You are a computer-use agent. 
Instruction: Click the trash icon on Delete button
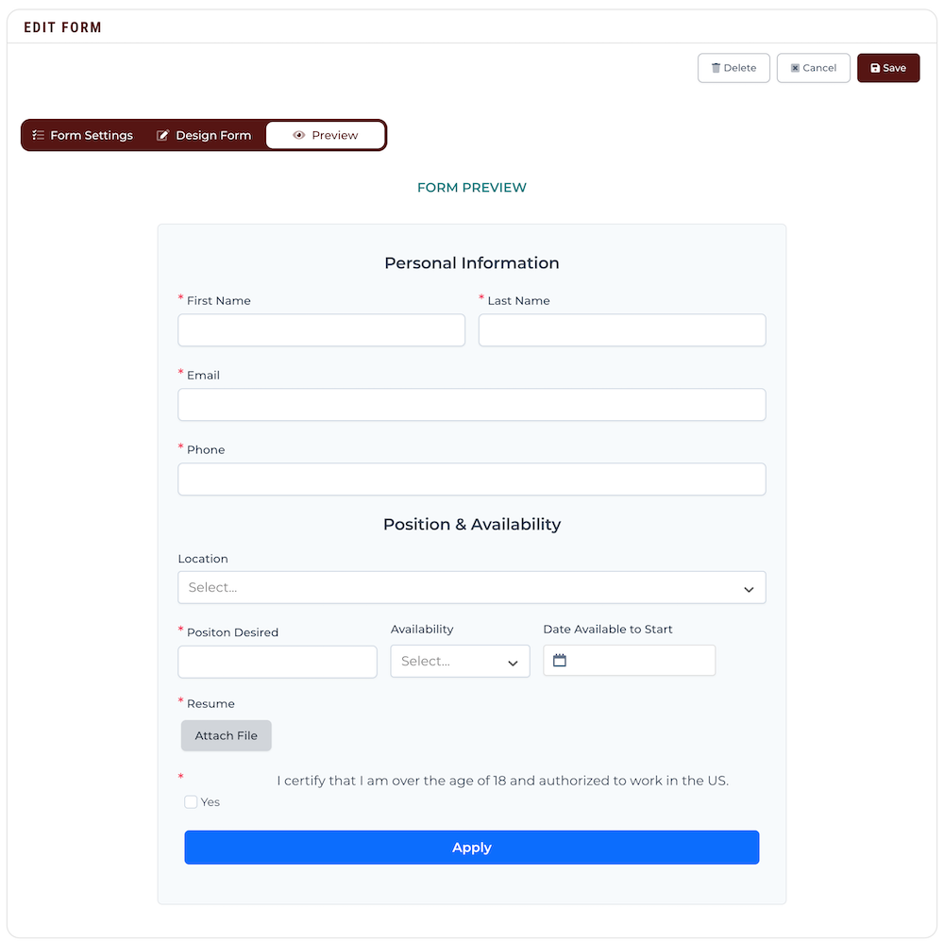[716, 68]
